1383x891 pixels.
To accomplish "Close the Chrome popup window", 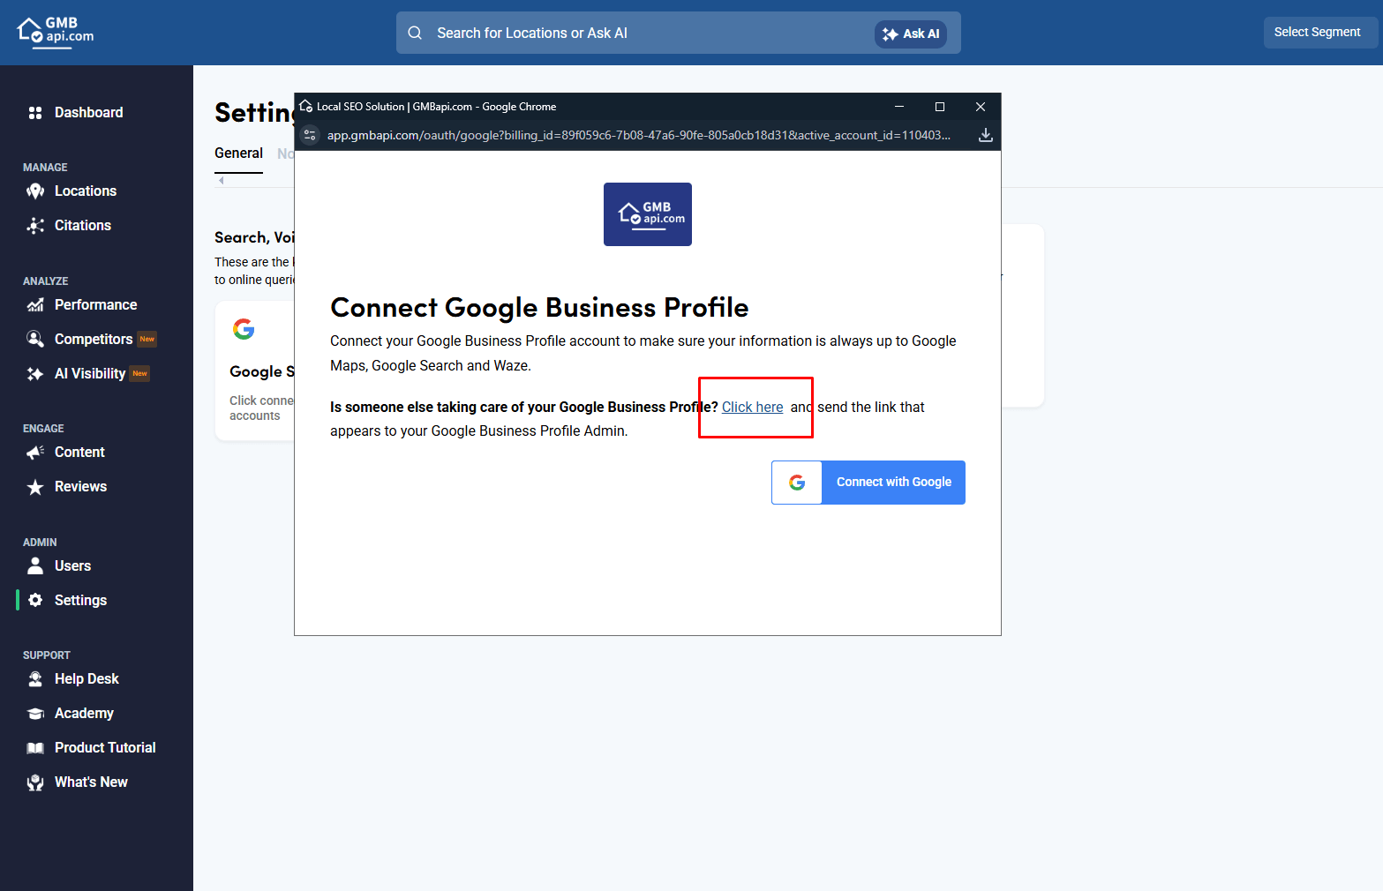I will coord(981,107).
